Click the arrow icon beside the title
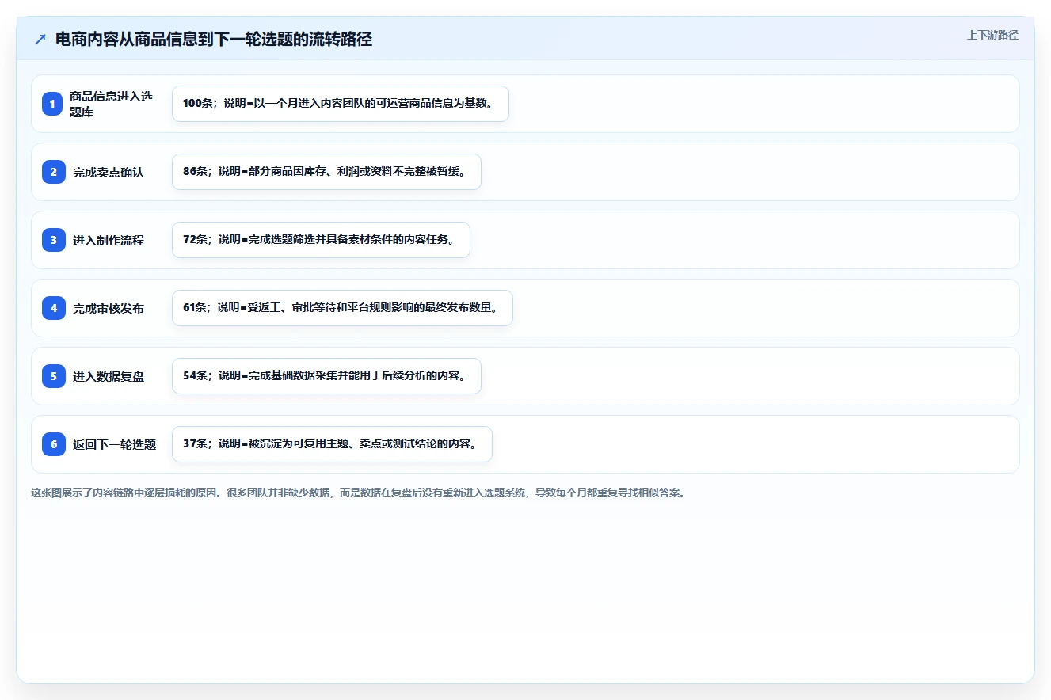1051x700 pixels. tap(40, 40)
